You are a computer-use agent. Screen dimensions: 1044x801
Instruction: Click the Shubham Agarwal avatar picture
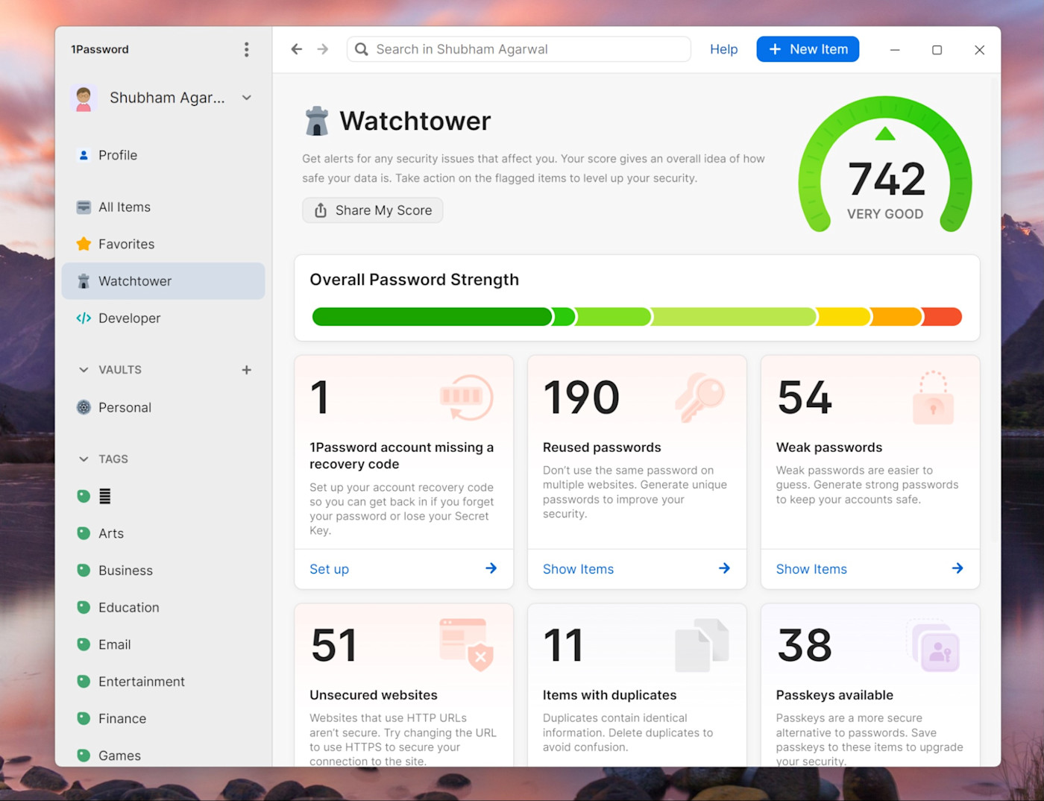pyautogui.click(x=84, y=98)
